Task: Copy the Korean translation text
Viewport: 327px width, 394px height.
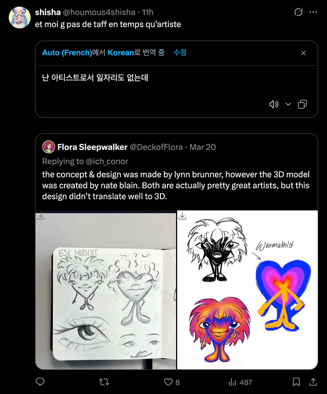Action: point(302,104)
